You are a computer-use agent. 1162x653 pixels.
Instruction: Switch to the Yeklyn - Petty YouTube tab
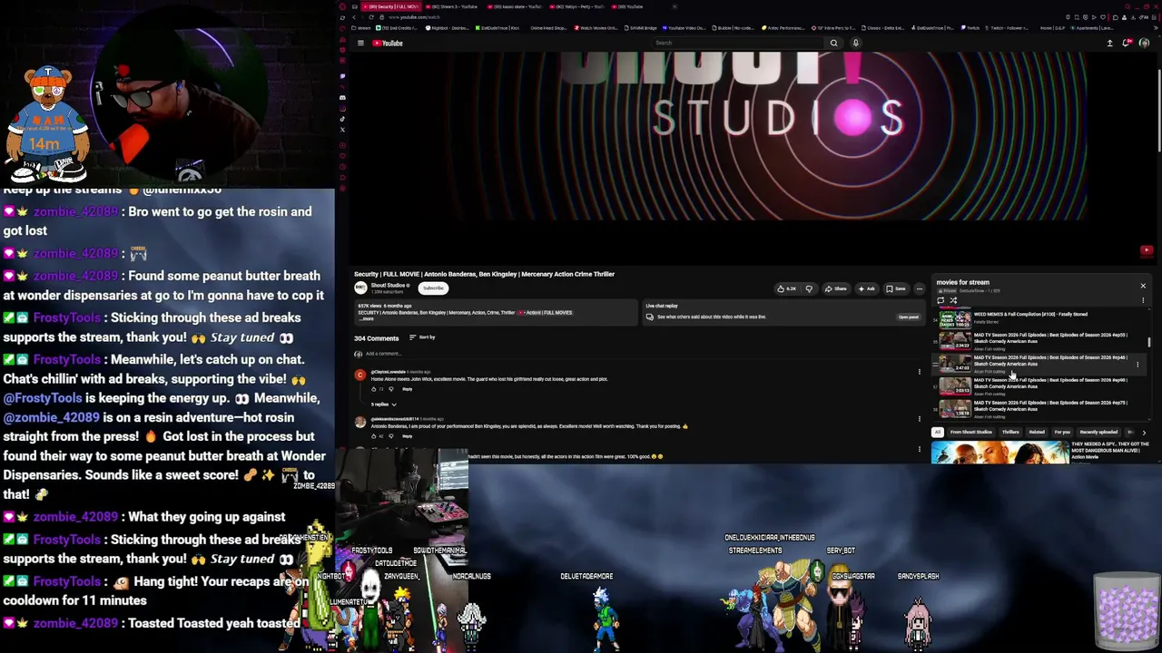(576, 6)
